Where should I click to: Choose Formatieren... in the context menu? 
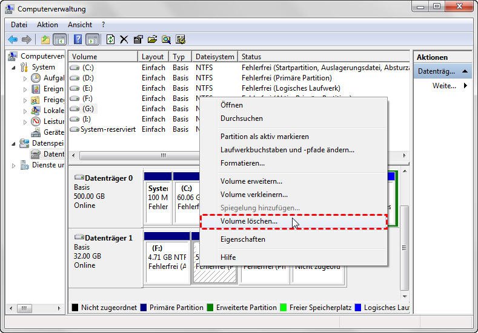coord(294,163)
